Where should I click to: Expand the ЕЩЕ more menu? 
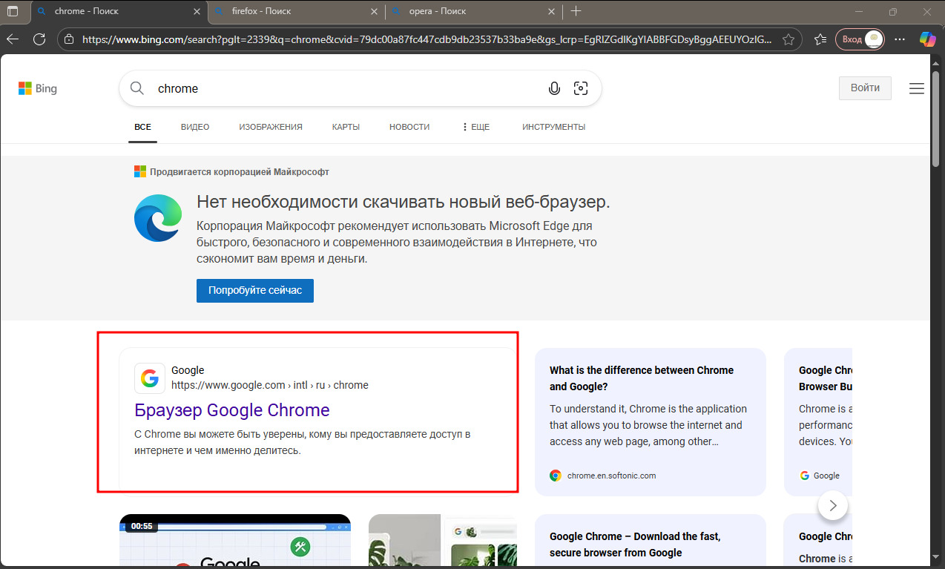475,127
